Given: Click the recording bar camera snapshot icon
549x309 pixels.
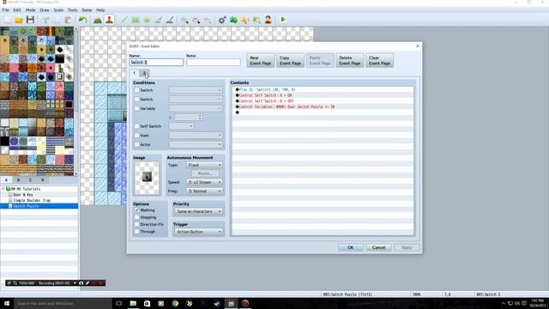Looking at the screenshot, I should coord(81,283).
